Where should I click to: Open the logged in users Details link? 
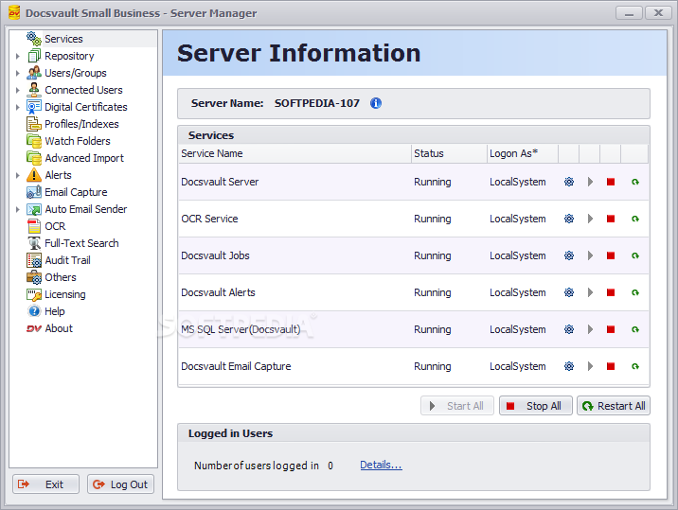pyautogui.click(x=381, y=465)
